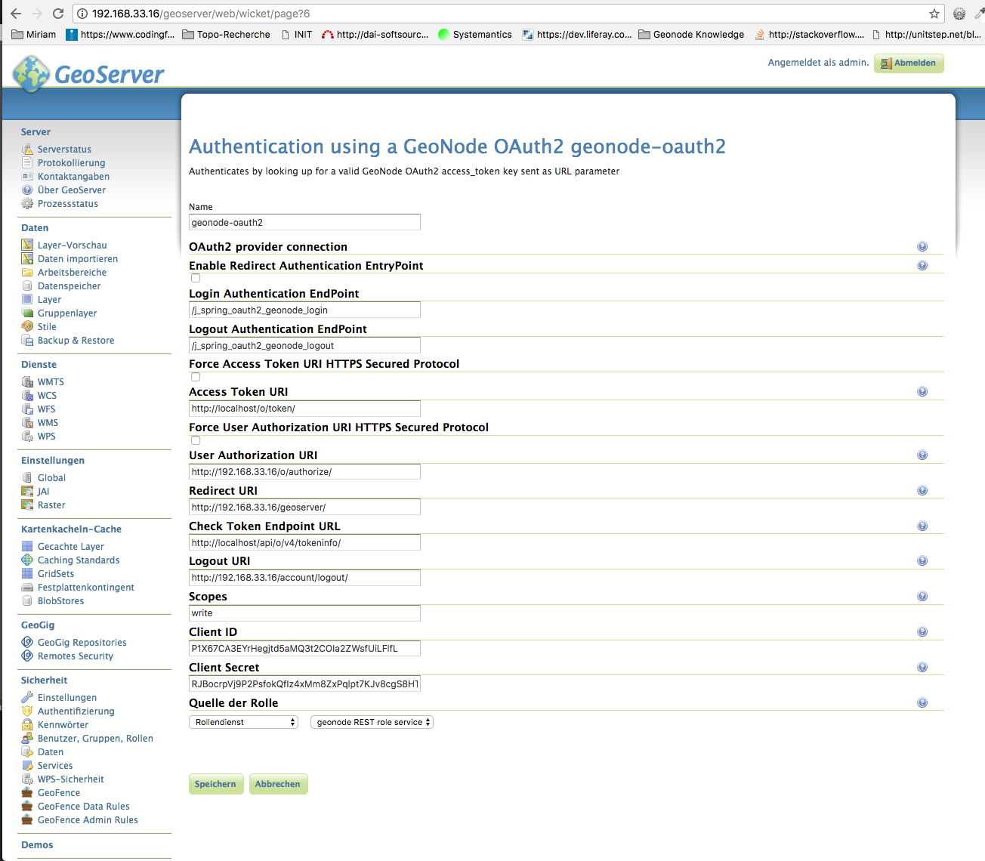Click the Serverstatus sidebar icon
Viewport: 985px width, 861px height.
27,150
